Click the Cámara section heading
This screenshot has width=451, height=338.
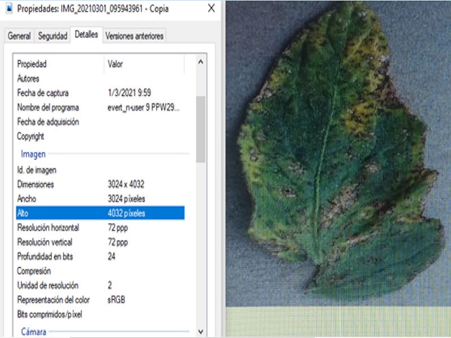coord(34,332)
